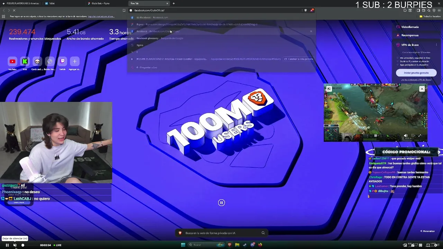Screen dimensions: 443x249
Task: Click the Busca en la web search field
Action: tap(221, 233)
